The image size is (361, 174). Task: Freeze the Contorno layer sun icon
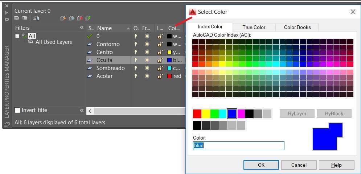(147, 44)
